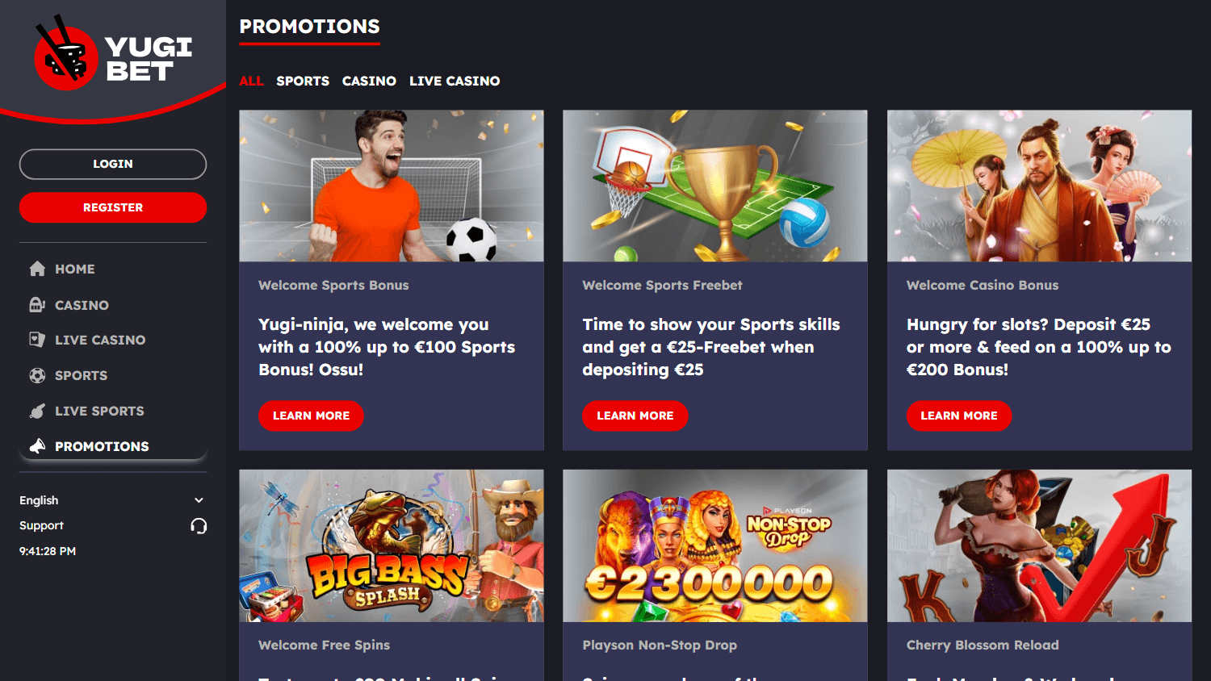Viewport: 1211px width, 681px height.
Task: Learn more about Welcome Sports Bonus
Action: [311, 416]
